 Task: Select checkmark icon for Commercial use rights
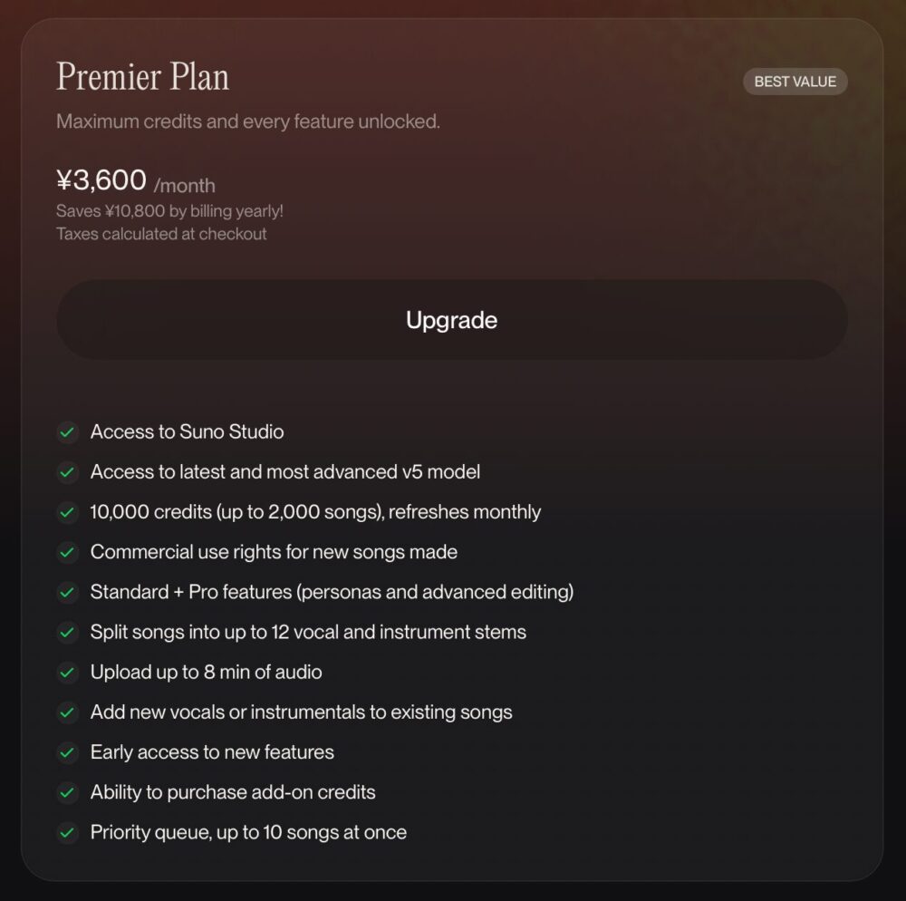[x=67, y=552]
